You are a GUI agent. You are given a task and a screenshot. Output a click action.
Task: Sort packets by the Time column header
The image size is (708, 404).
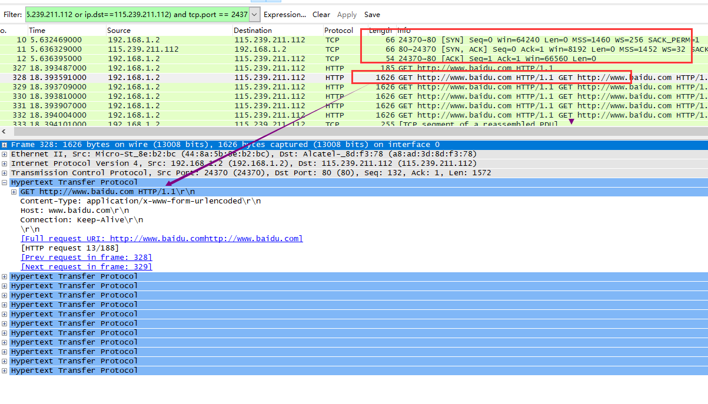(37, 31)
